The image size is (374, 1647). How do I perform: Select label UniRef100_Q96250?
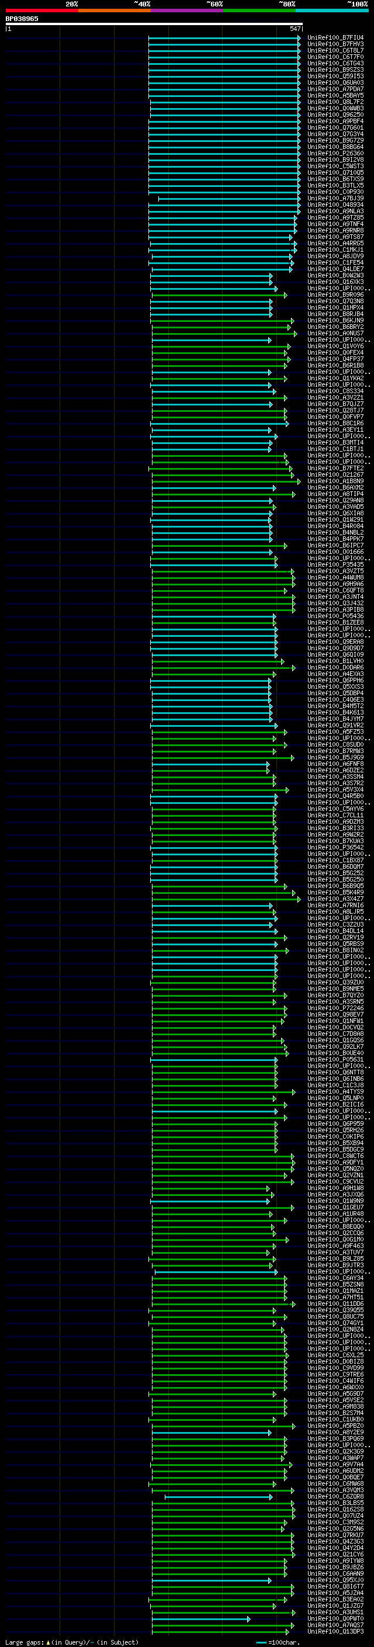[x=335, y=115]
